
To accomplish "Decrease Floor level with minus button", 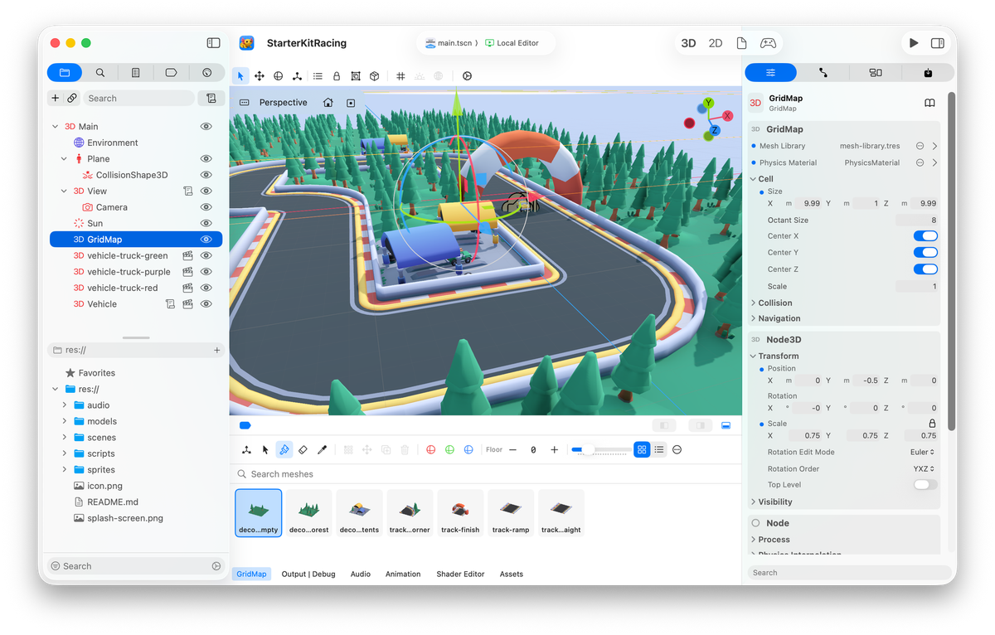I will 513,449.
